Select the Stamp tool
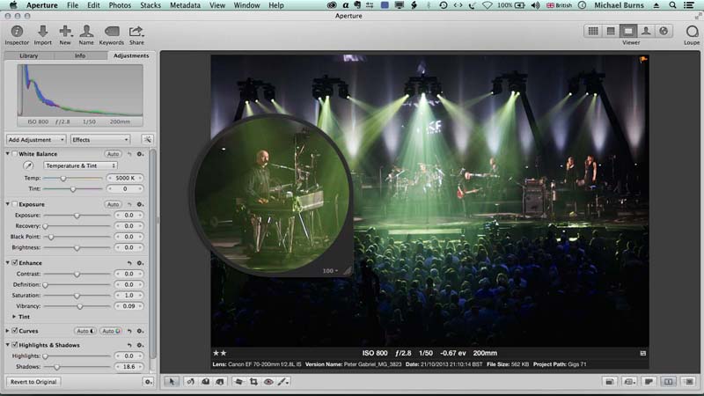This screenshot has height=396, width=704. [220, 382]
